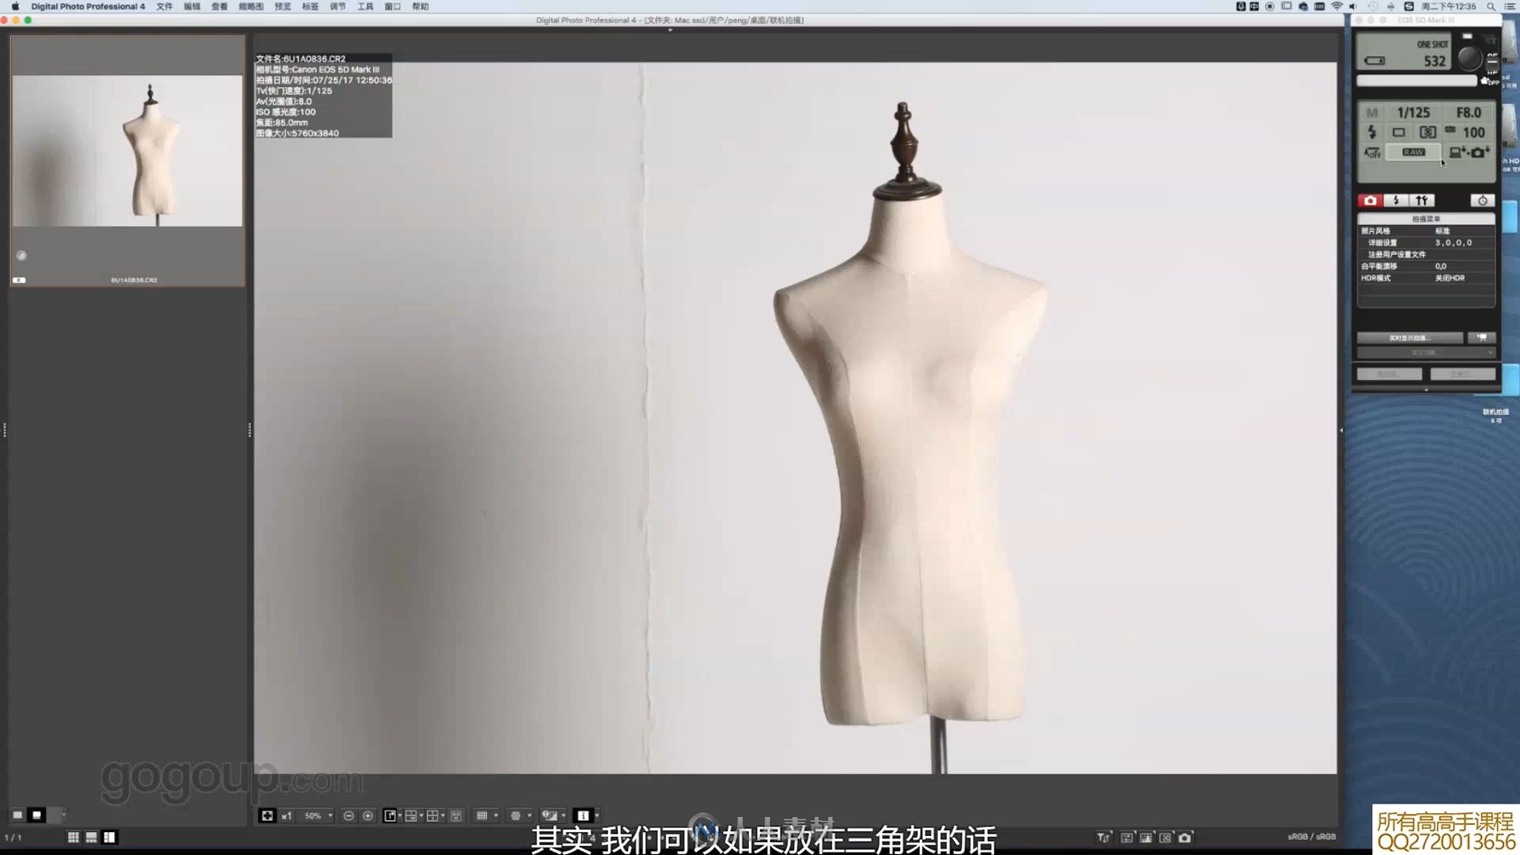Click the timer shooting clock icon
Screen dimensions: 1520x855
tap(1483, 200)
